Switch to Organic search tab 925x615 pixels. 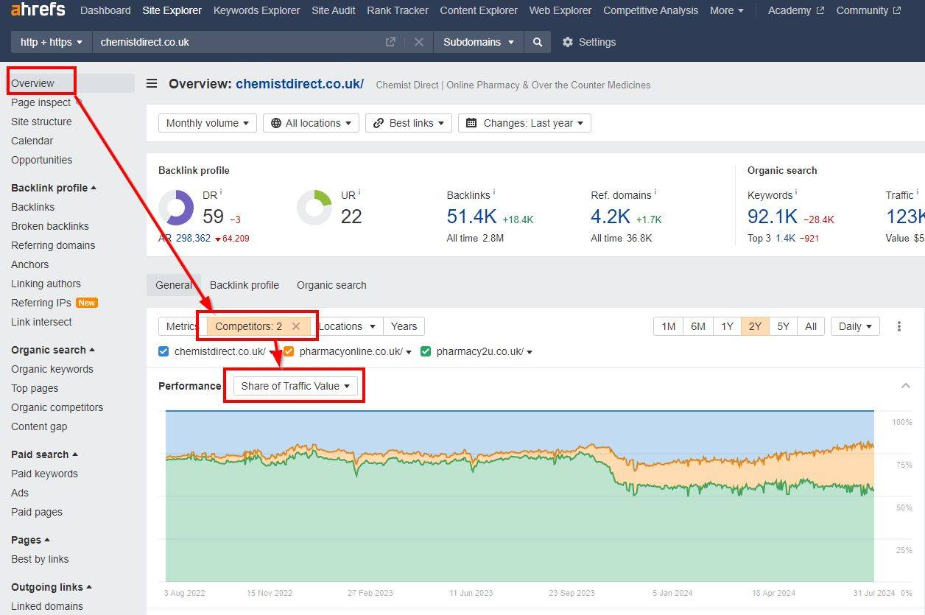coord(331,285)
